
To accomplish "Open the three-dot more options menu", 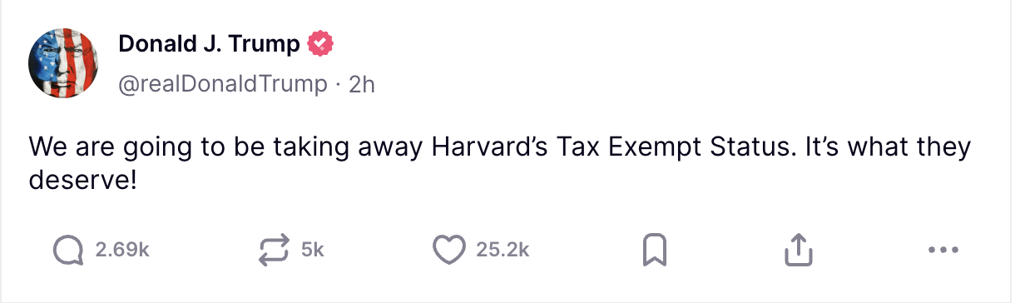I will (943, 249).
